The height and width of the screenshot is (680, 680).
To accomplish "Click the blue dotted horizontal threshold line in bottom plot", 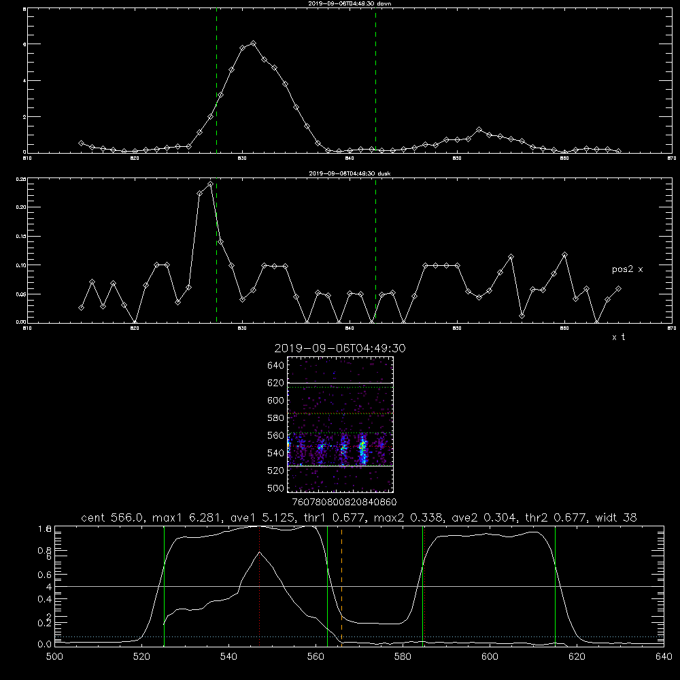I will (359, 636).
